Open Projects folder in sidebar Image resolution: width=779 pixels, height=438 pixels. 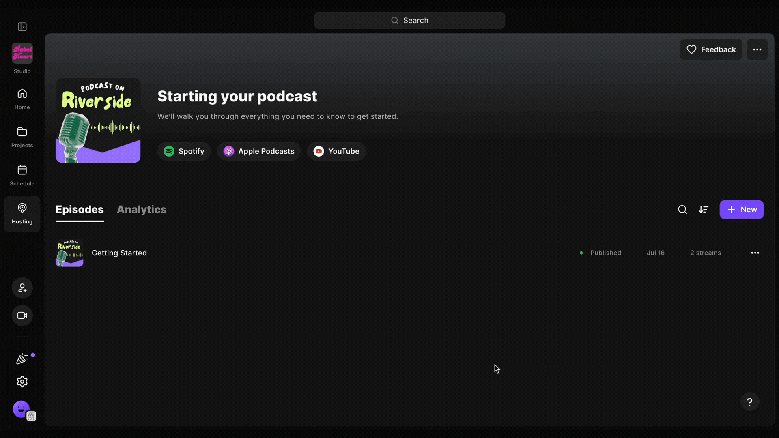coord(22,137)
